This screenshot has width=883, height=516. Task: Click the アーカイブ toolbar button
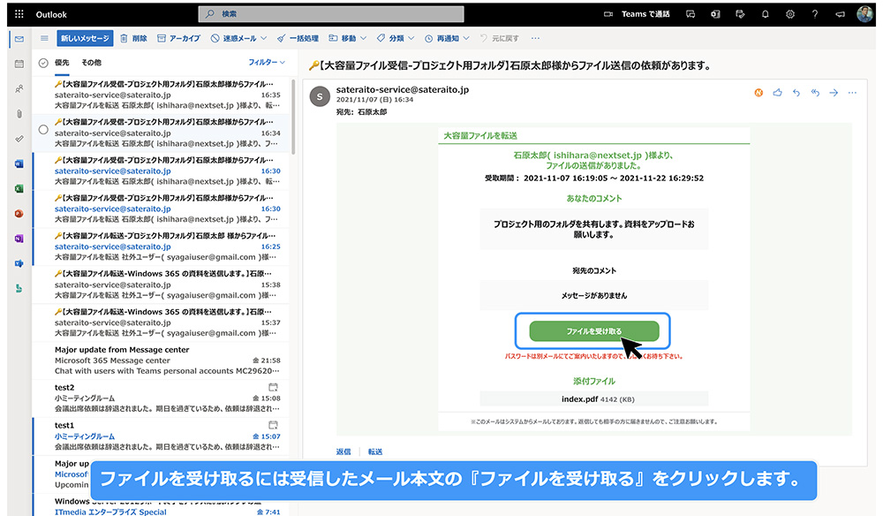(x=178, y=38)
